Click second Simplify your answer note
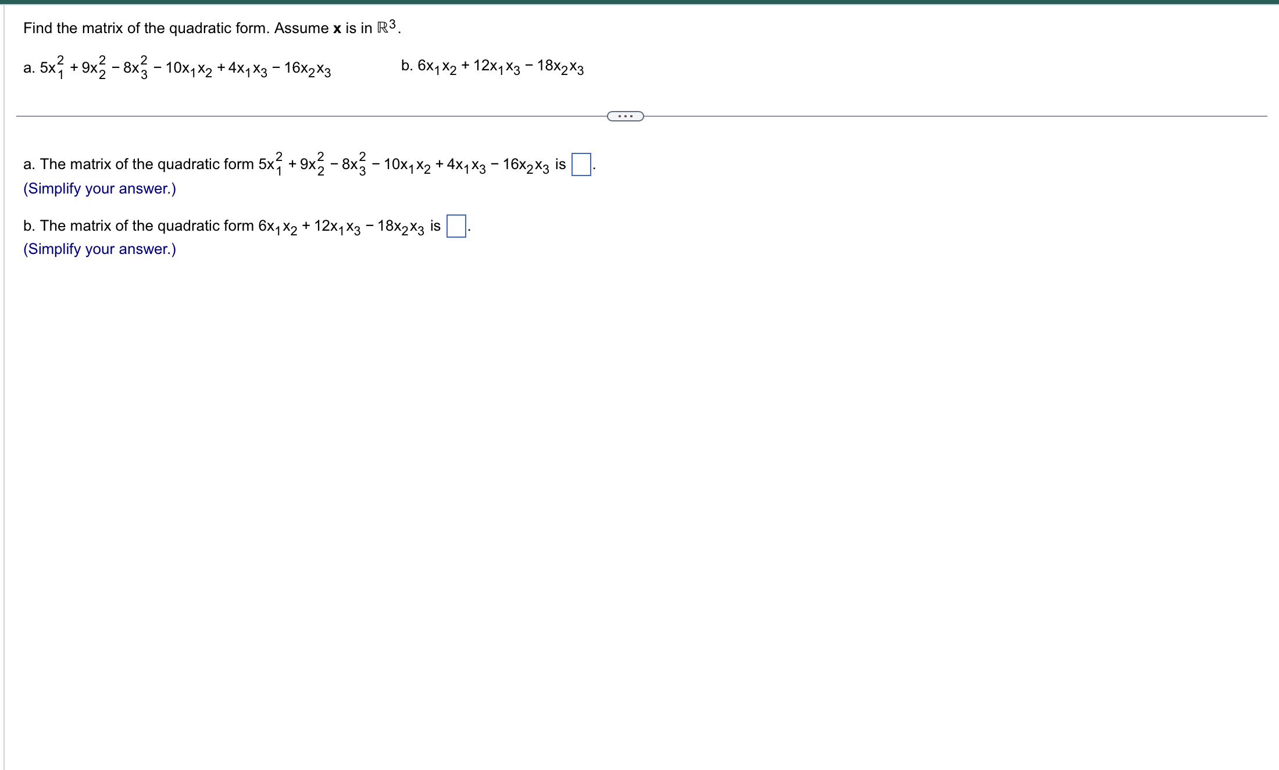This screenshot has height=770, width=1279. click(98, 249)
